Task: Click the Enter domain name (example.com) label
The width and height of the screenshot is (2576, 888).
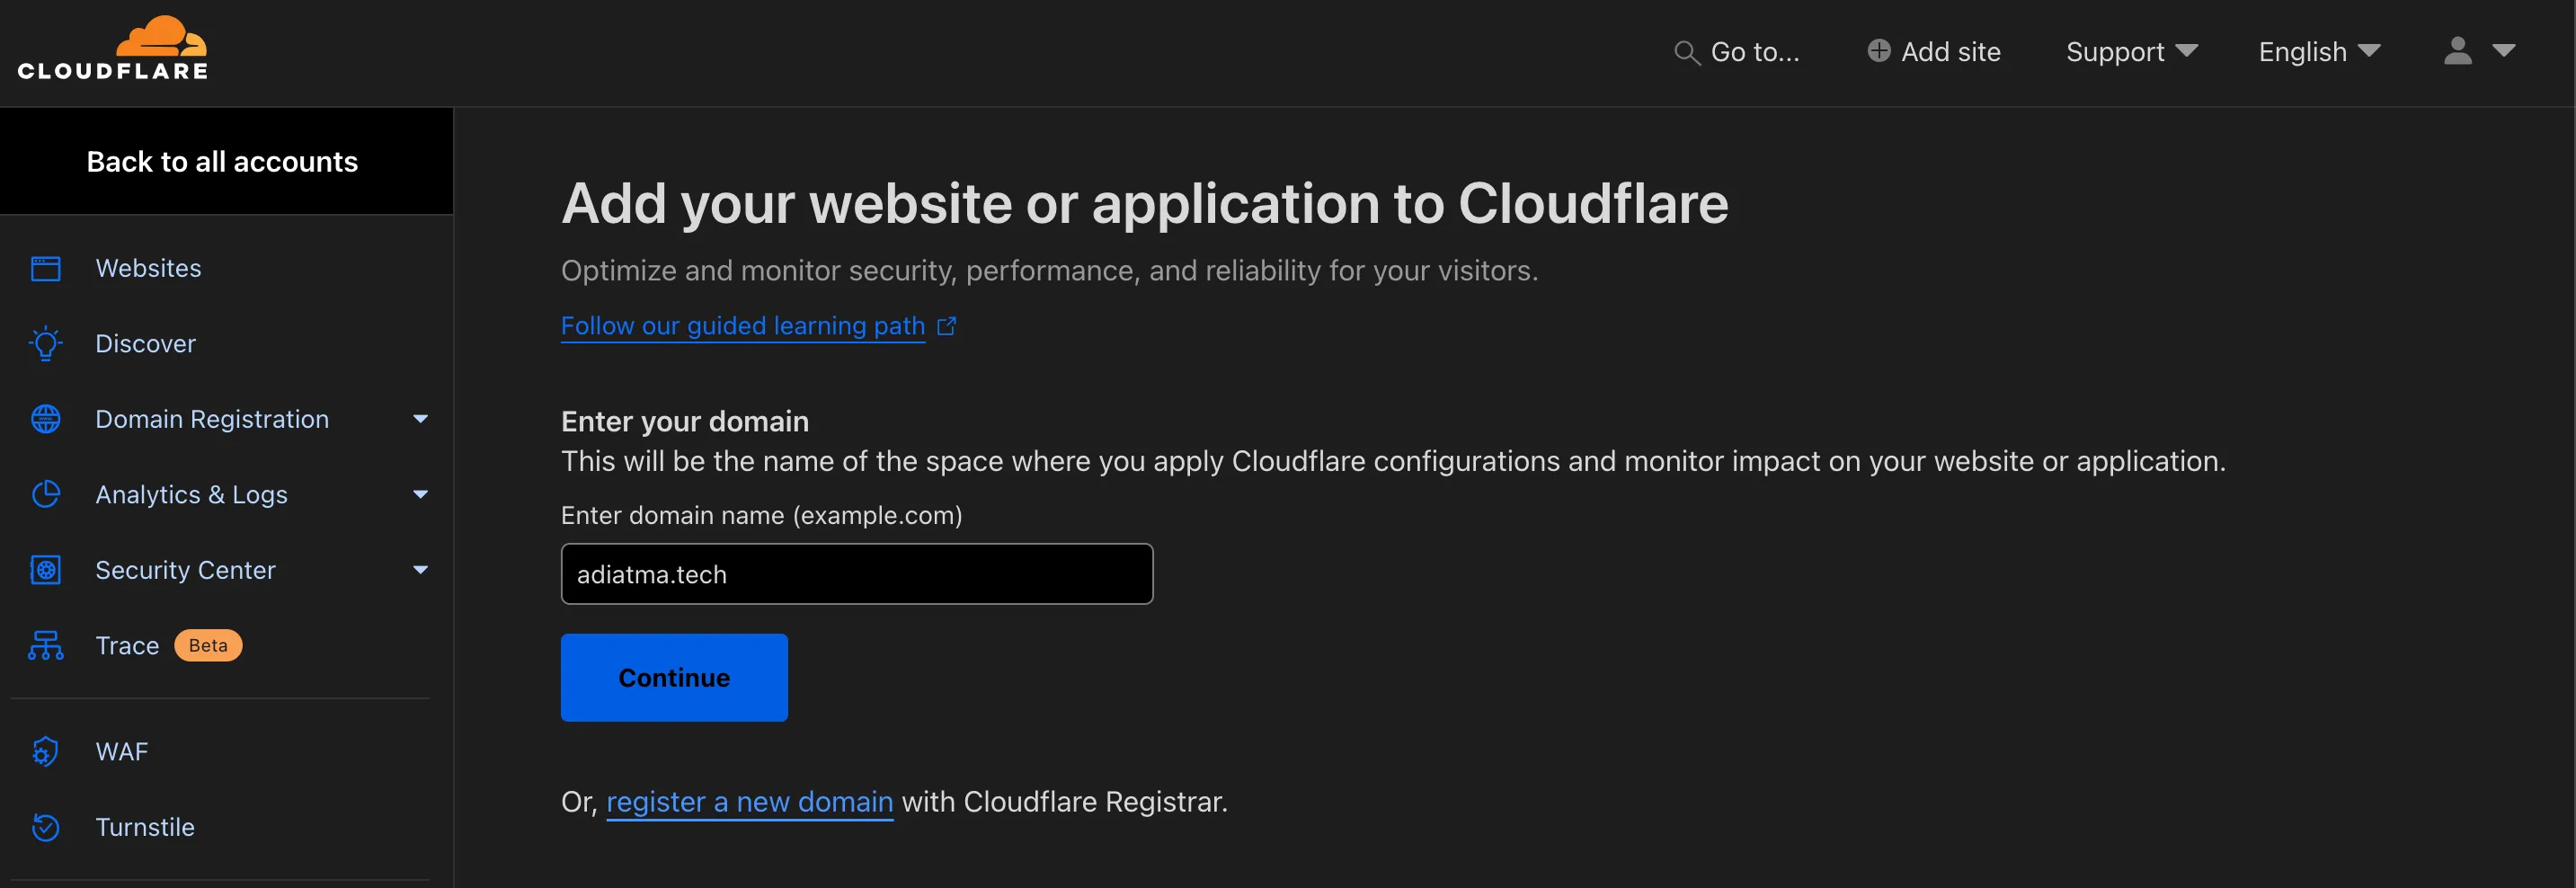Action: coord(762,515)
